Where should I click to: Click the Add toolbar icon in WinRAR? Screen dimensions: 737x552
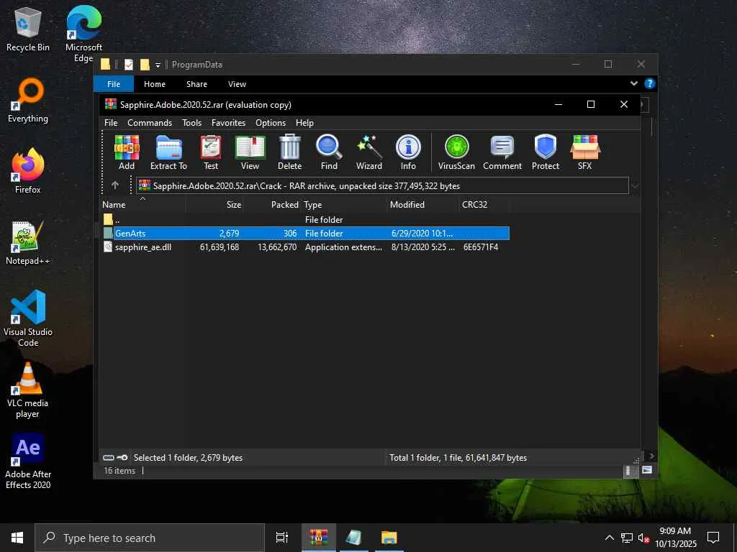coord(127,152)
